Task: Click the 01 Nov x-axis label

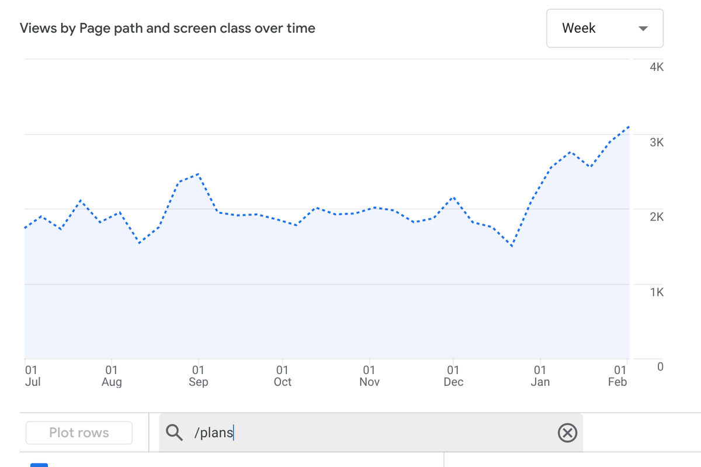Action: pos(369,376)
